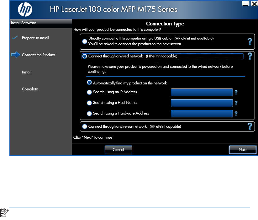Select direct USB cable connection option
The width and height of the screenshot is (258, 220).
tap(85, 41)
